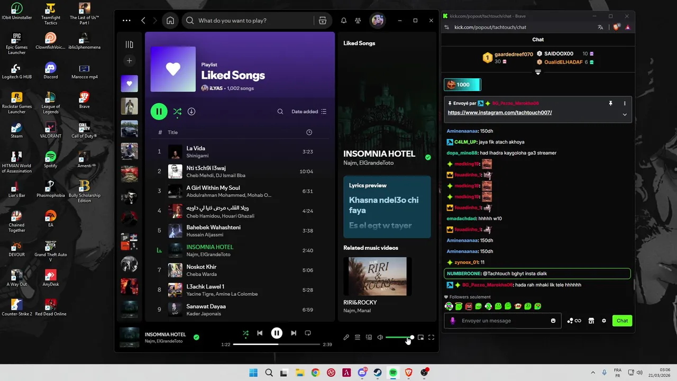
Task: Pause playback in the bottom player
Action: [x=277, y=333]
